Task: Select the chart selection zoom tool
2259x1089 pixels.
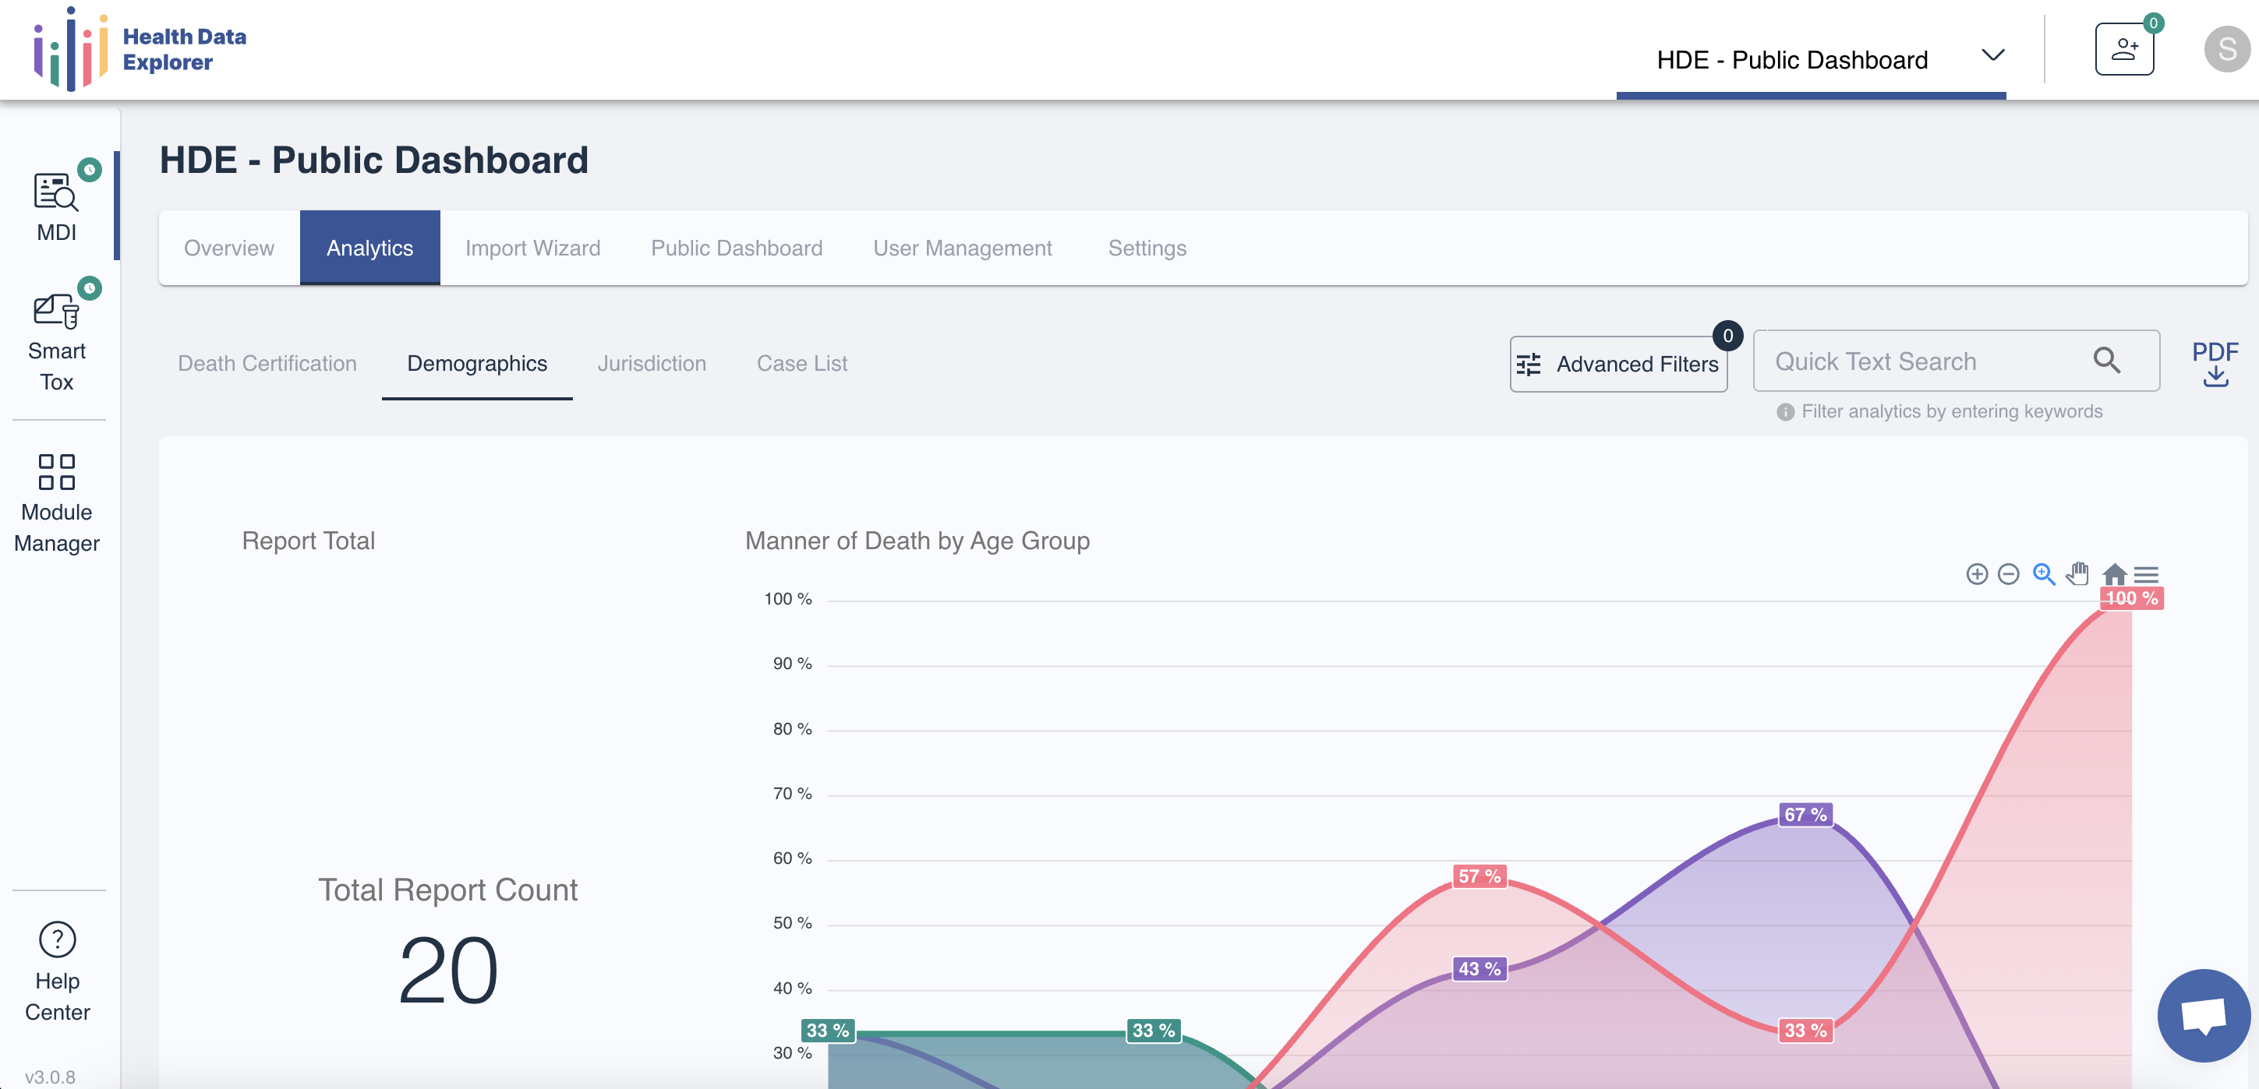Action: pyautogui.click(x=2044, y=574)
